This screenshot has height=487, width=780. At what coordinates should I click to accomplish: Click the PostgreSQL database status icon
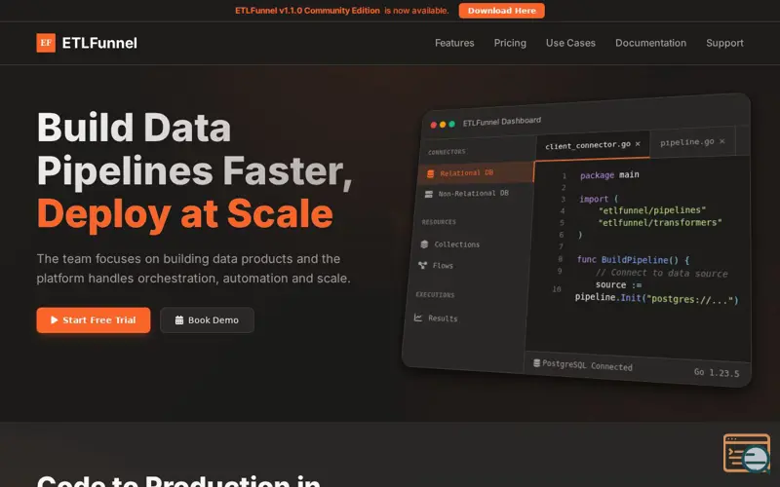tap(537, 362)
